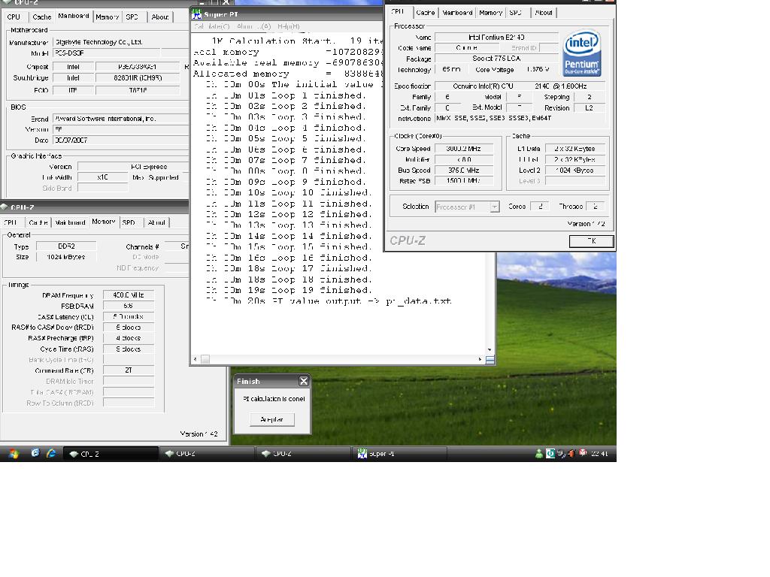Viewport: 770px width, 577px height.
Task: Select the SPD tab in CPU-Z Memory window
Action: click(x=129, y=222)
